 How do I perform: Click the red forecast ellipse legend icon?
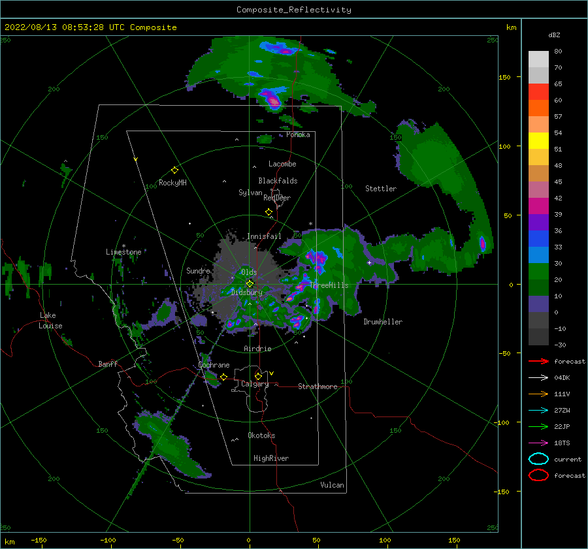[x=538, y=475]
